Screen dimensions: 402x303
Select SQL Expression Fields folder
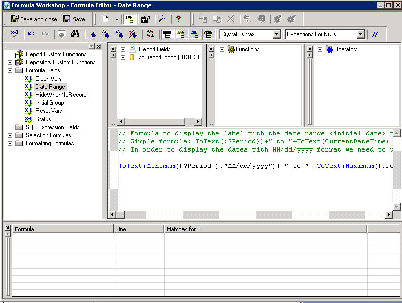[x=53, y=127]
